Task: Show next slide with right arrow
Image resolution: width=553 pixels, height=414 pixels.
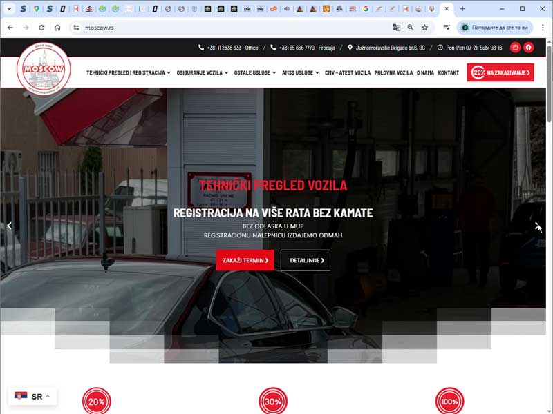Action: click(538, 226)
